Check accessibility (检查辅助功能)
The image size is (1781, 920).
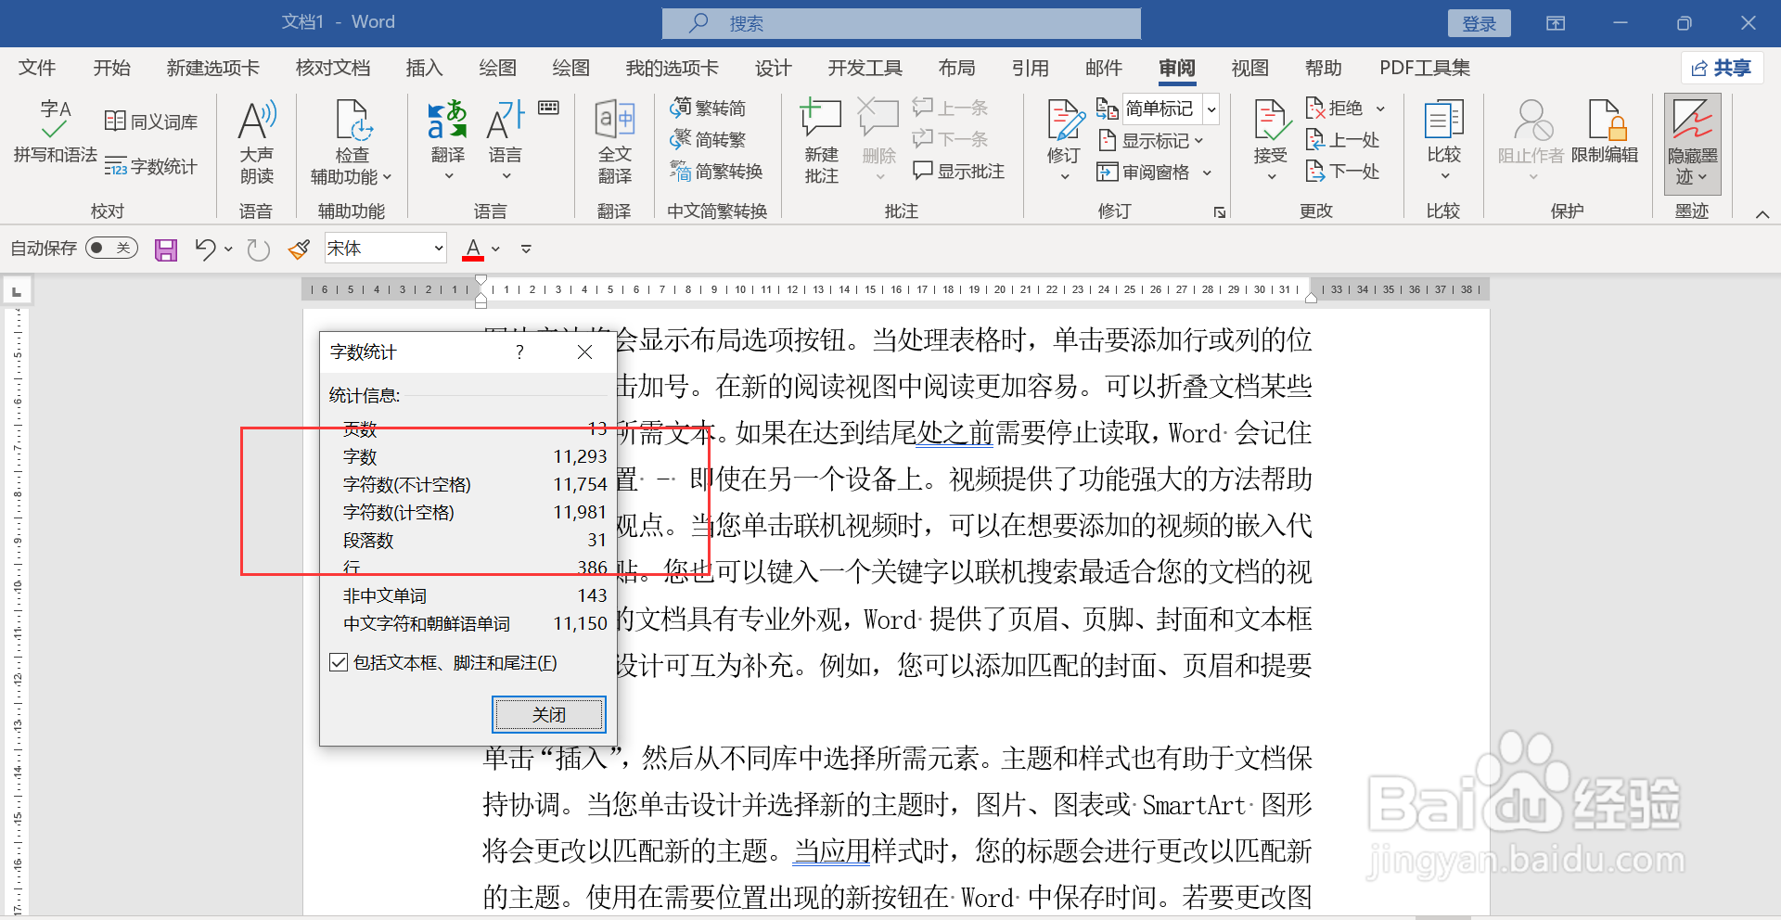[352, 142]
